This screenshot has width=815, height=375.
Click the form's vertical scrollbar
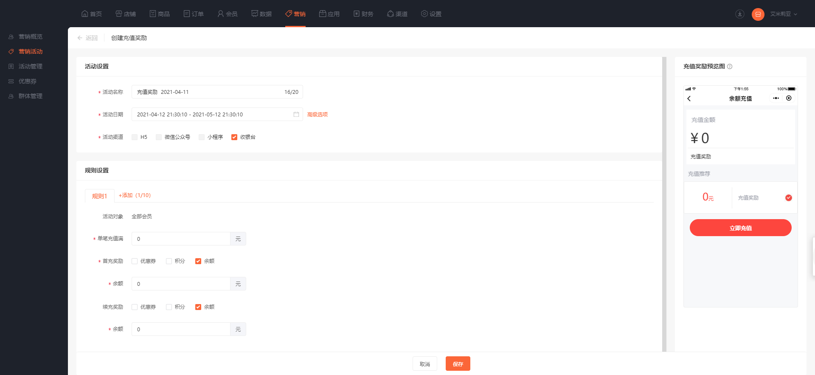pyautogui.click(x=664, y=204)
